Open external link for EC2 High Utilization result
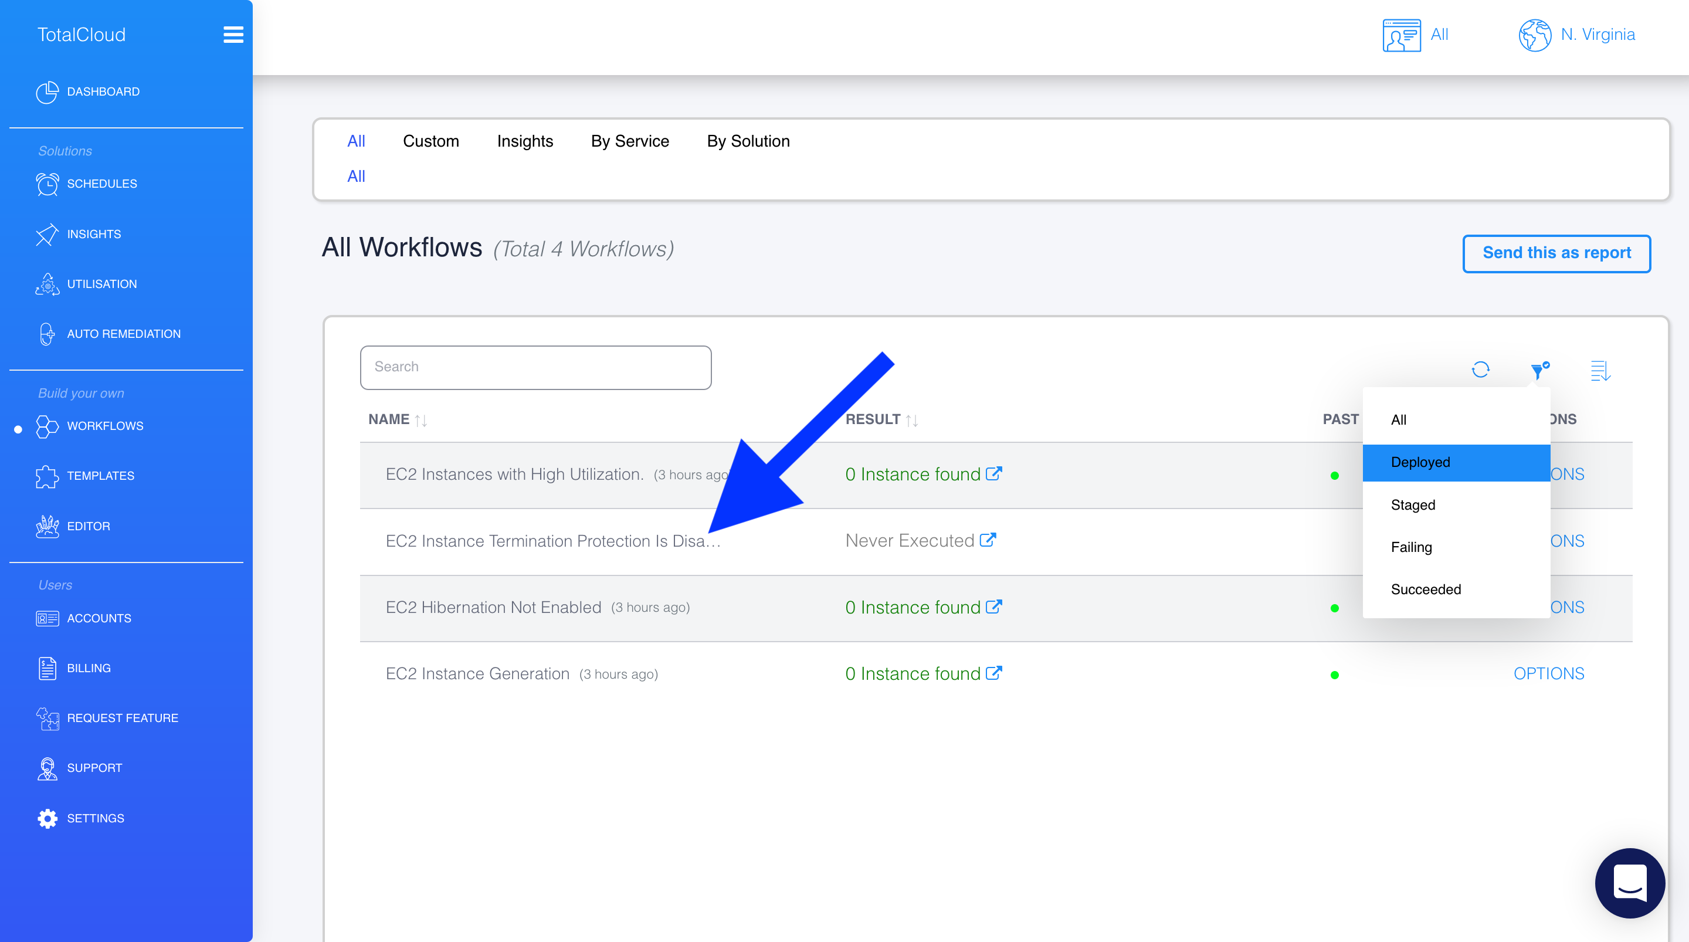This screenshot has width=1689, height=942. tap(994, 473)
